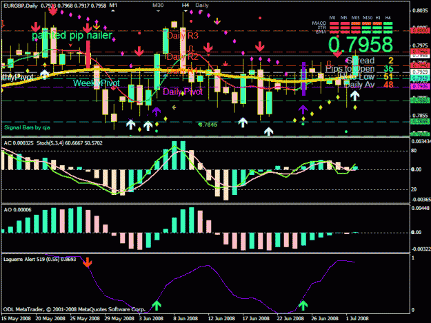
Task: Select the purple up arrow below the purple candle
Action: click(303, 110)
